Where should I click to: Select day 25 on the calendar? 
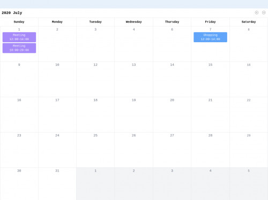(95, 150)
